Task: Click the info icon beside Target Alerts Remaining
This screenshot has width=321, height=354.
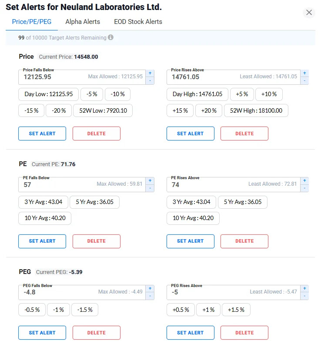Action: point(110,37)
